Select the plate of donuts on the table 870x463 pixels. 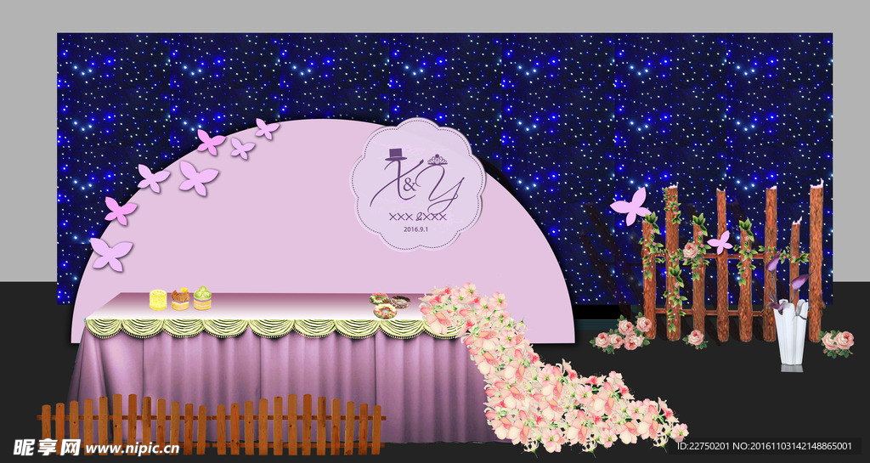pos(389,306)
